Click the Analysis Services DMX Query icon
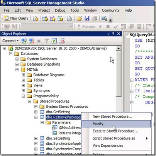The width and height of the screenshot is (156, 156). (53, 18)
